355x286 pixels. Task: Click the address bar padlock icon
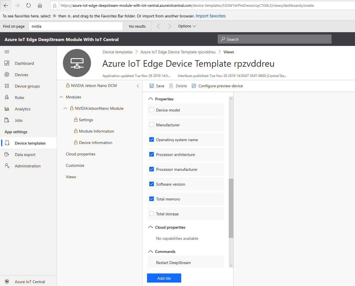tap(55, 5)
